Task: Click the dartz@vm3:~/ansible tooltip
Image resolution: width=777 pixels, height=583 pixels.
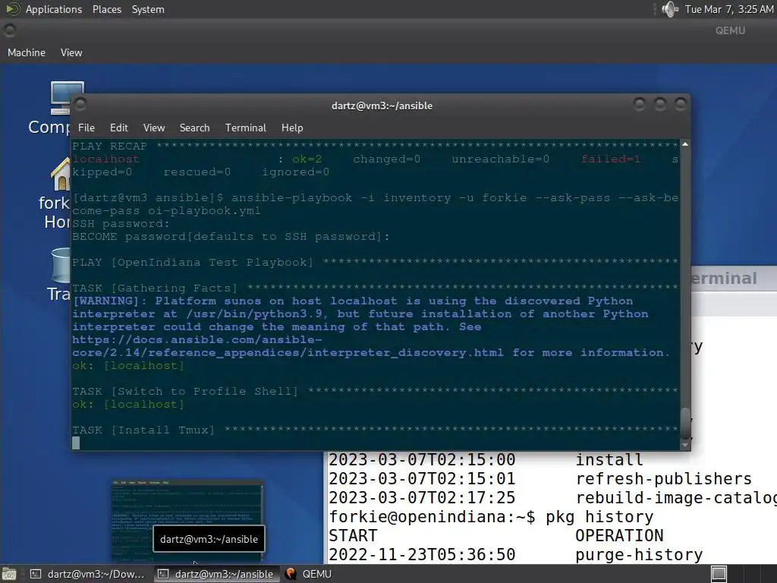Action: coord(209,539)
